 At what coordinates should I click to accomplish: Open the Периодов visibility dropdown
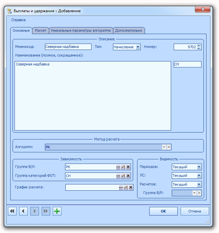pos(199,167)
